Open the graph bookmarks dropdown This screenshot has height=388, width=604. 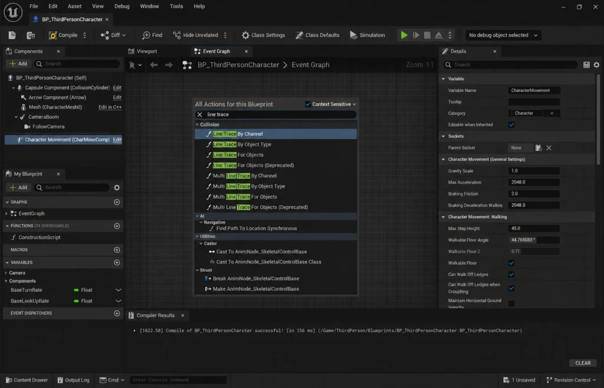click(x=136, y=65)
